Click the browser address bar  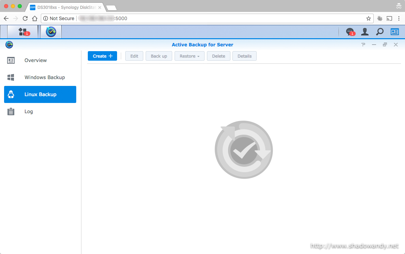point(207,18)
